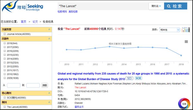Click the chart title 相关文献发文量趋势图
The height and width of the screenshot is (110, 193).
(120, 44)
